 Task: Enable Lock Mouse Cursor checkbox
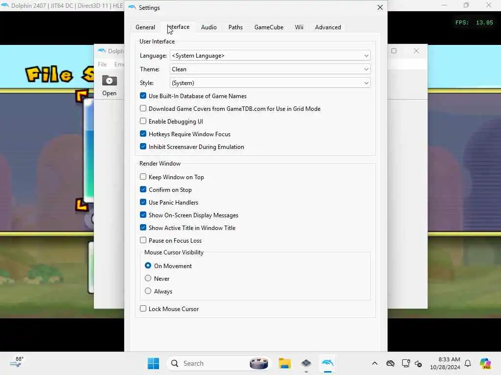pos(169,309)
